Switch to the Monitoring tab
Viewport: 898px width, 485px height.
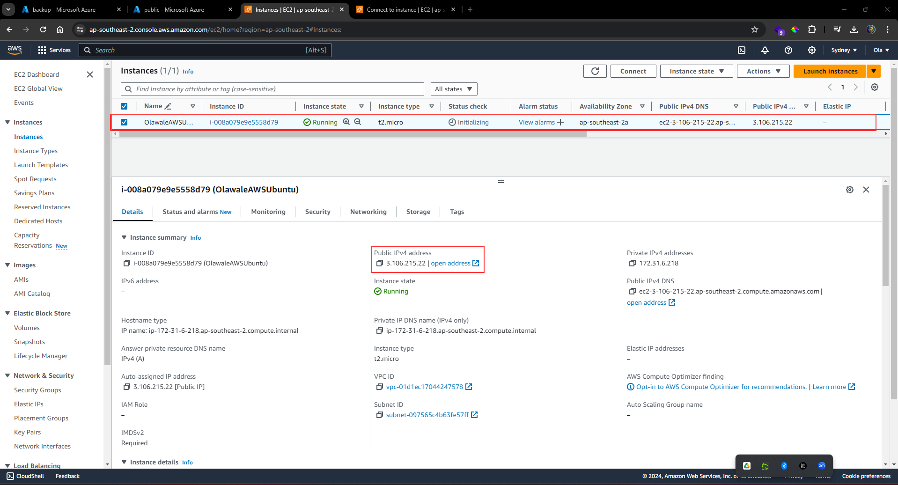[x=268, y=212]
